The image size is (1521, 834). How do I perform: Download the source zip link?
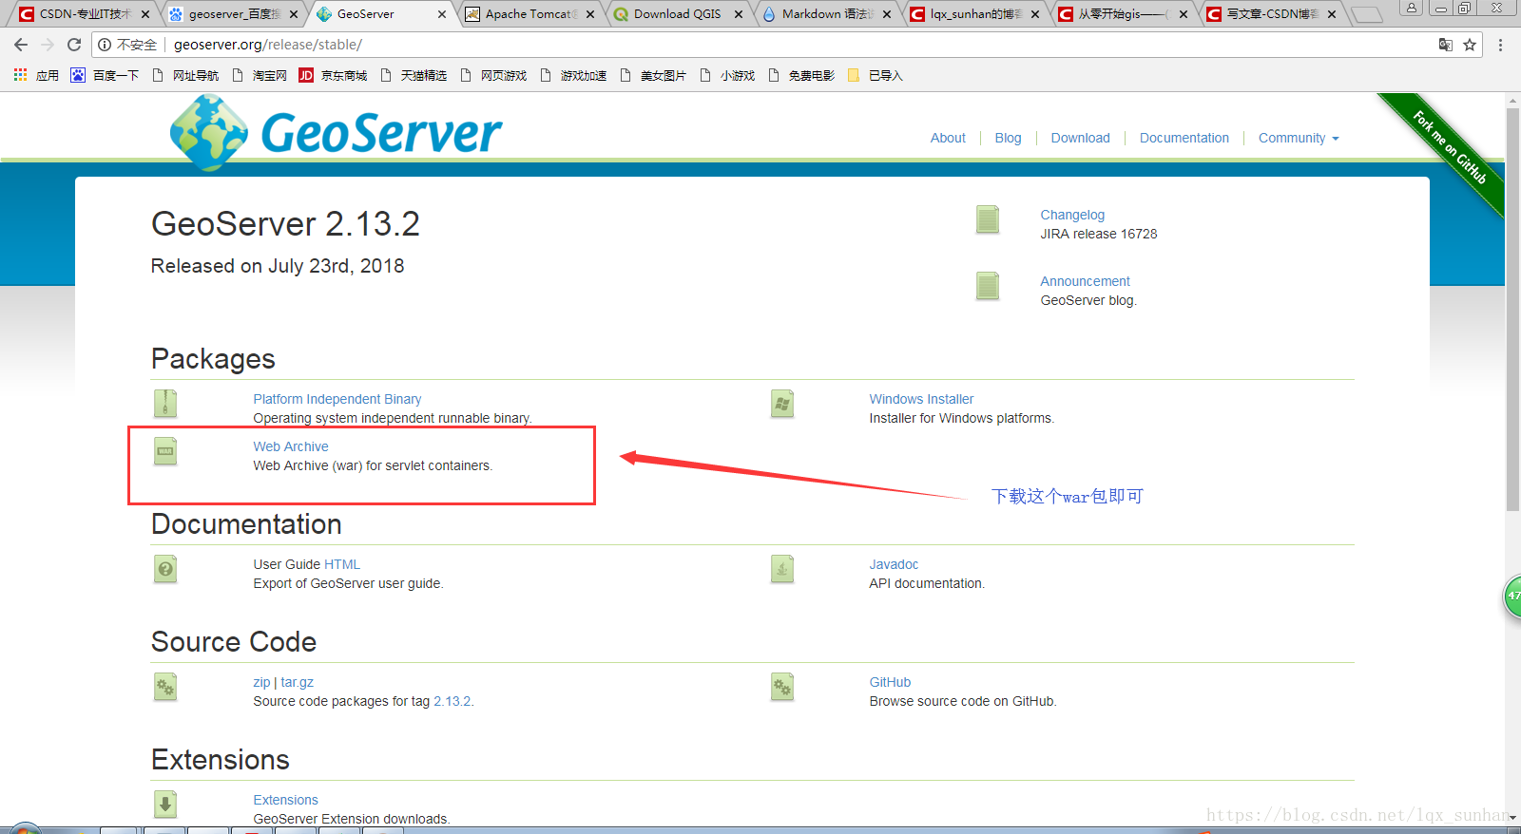point(261,682)
